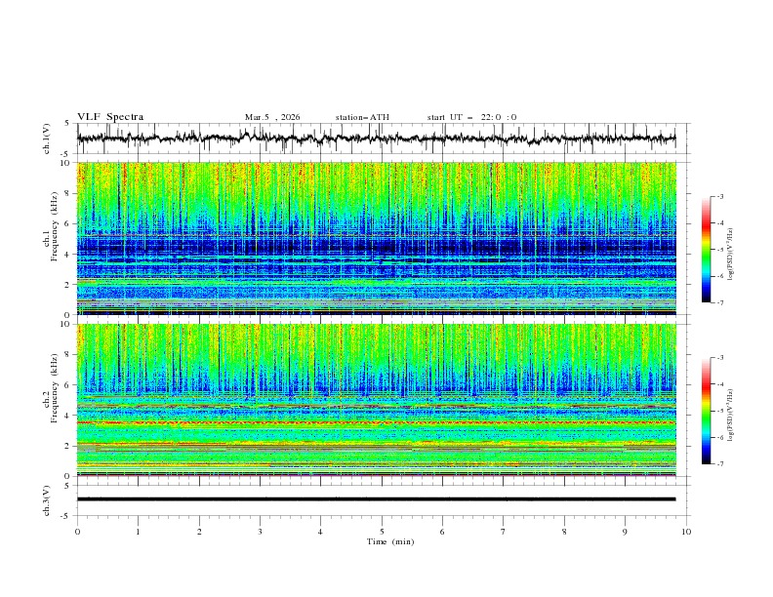Click time axis tick label '5'
This screenshot has height=597, width=773.
pos(382,532)
